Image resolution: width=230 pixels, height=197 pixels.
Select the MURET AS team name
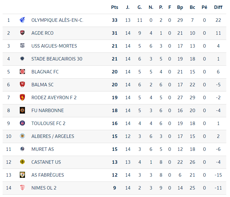(x=43, y=149)
